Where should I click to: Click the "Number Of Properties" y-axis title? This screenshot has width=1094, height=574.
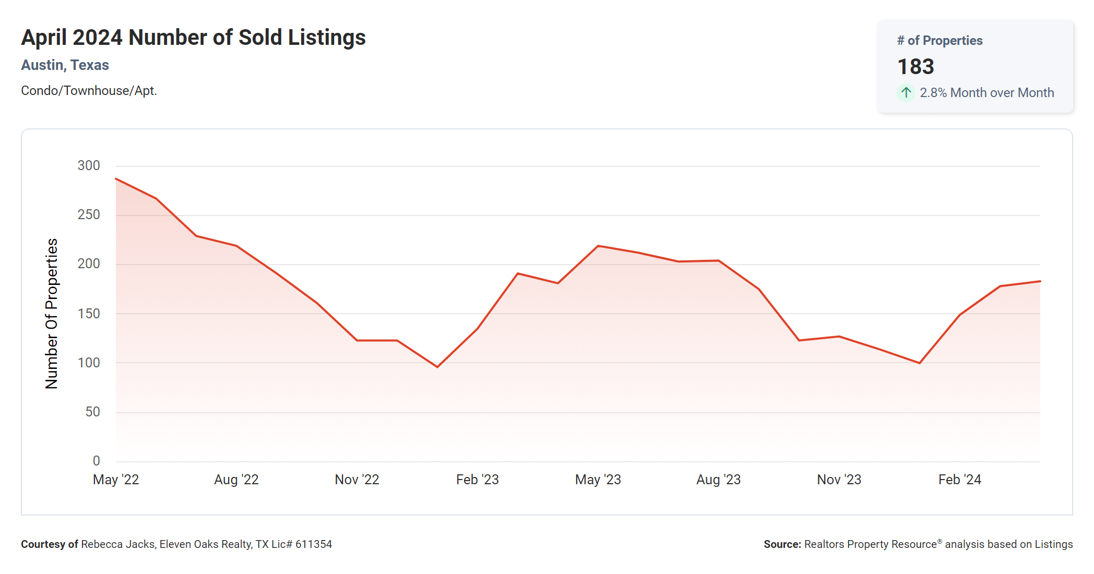point(52,314)
